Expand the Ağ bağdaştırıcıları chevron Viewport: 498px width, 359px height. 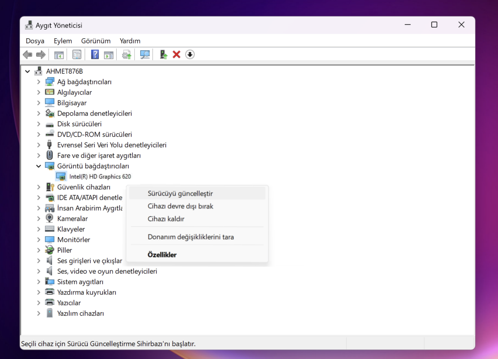pyautogui.click(x=39, y=82)
